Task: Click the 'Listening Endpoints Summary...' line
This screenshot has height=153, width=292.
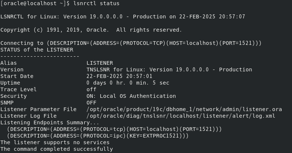Action: point(50,123)
